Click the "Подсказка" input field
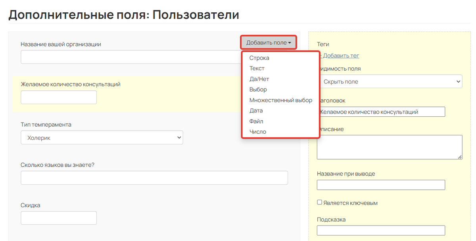Image resolution: width=476 pixels, height=241 pixels. tap(381, 230)
